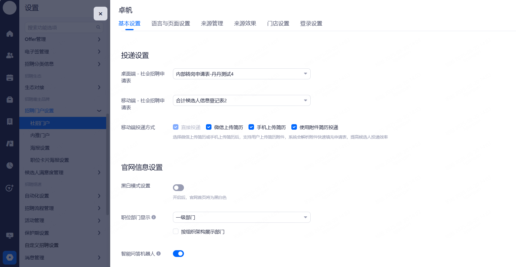
Task: Expand the Offer管理 menu section
Action: pos(63,39)
